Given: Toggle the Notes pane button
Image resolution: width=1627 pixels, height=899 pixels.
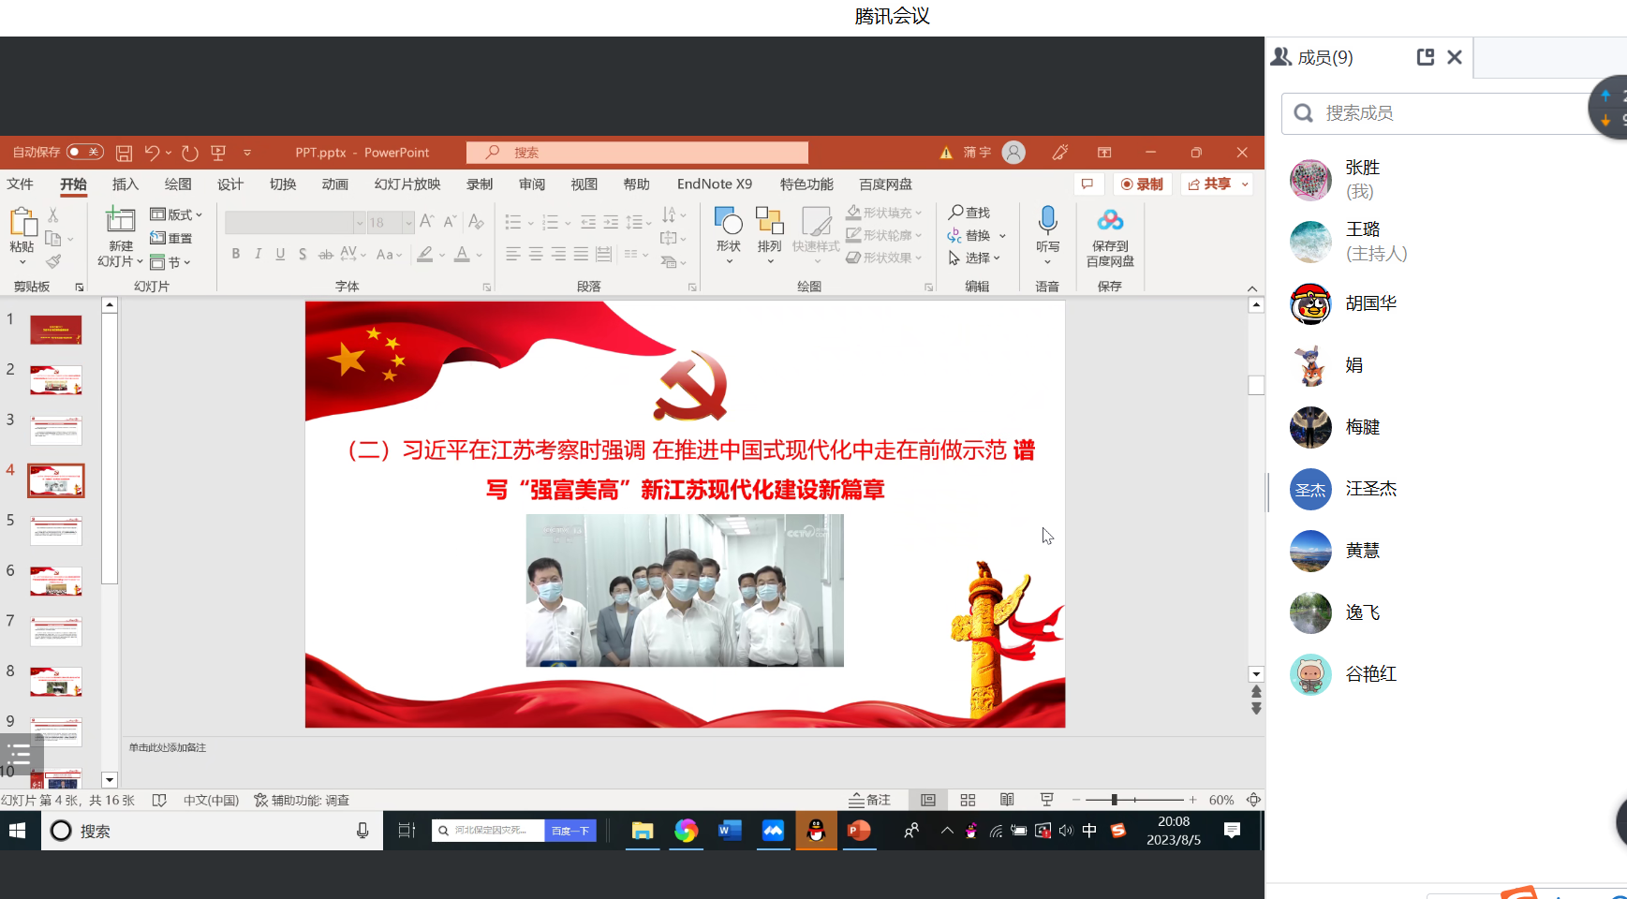Looking at the screenshot, I should click(869, 800).
